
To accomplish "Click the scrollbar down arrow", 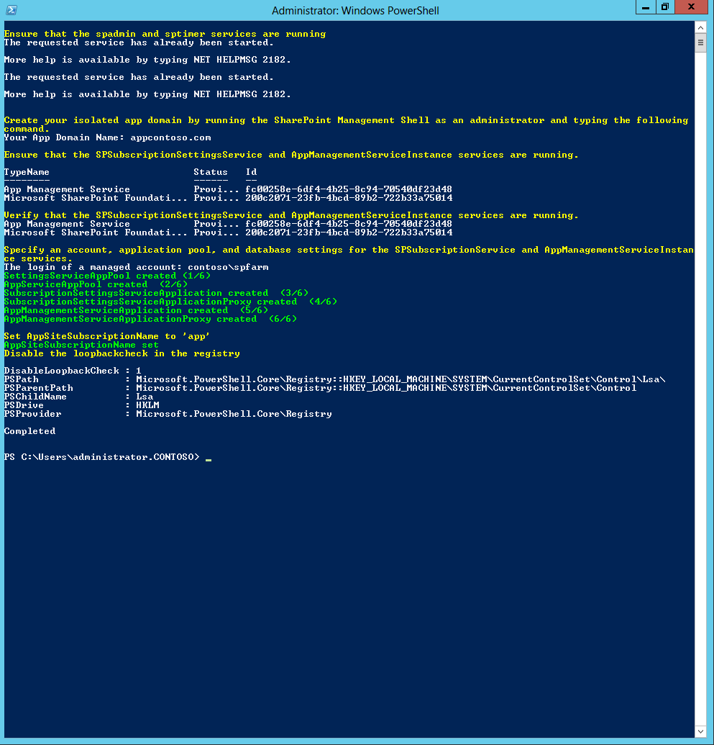I will [701, 731].
